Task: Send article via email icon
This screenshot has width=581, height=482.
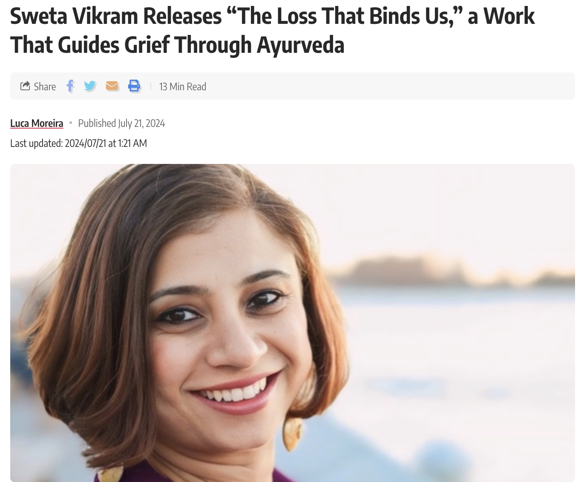Action: pos(112,86)
